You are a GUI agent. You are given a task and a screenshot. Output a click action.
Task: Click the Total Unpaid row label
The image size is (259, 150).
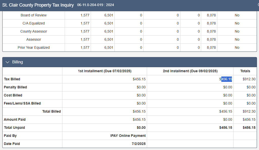pyautogui.click(x=14, y=128)
